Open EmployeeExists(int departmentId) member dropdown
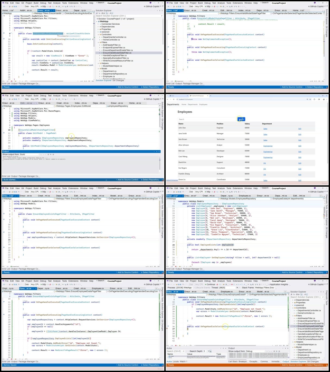The image size is (330, 372). coord(297,199)
